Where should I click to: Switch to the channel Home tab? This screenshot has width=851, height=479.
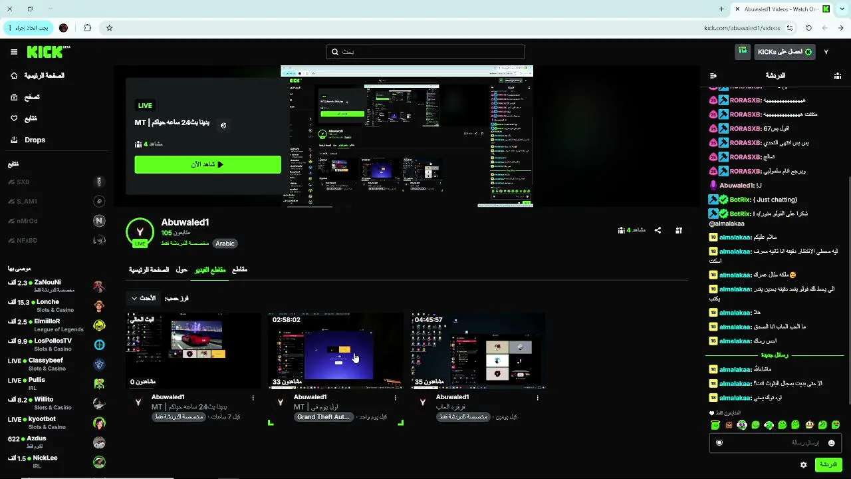(149, 269)
